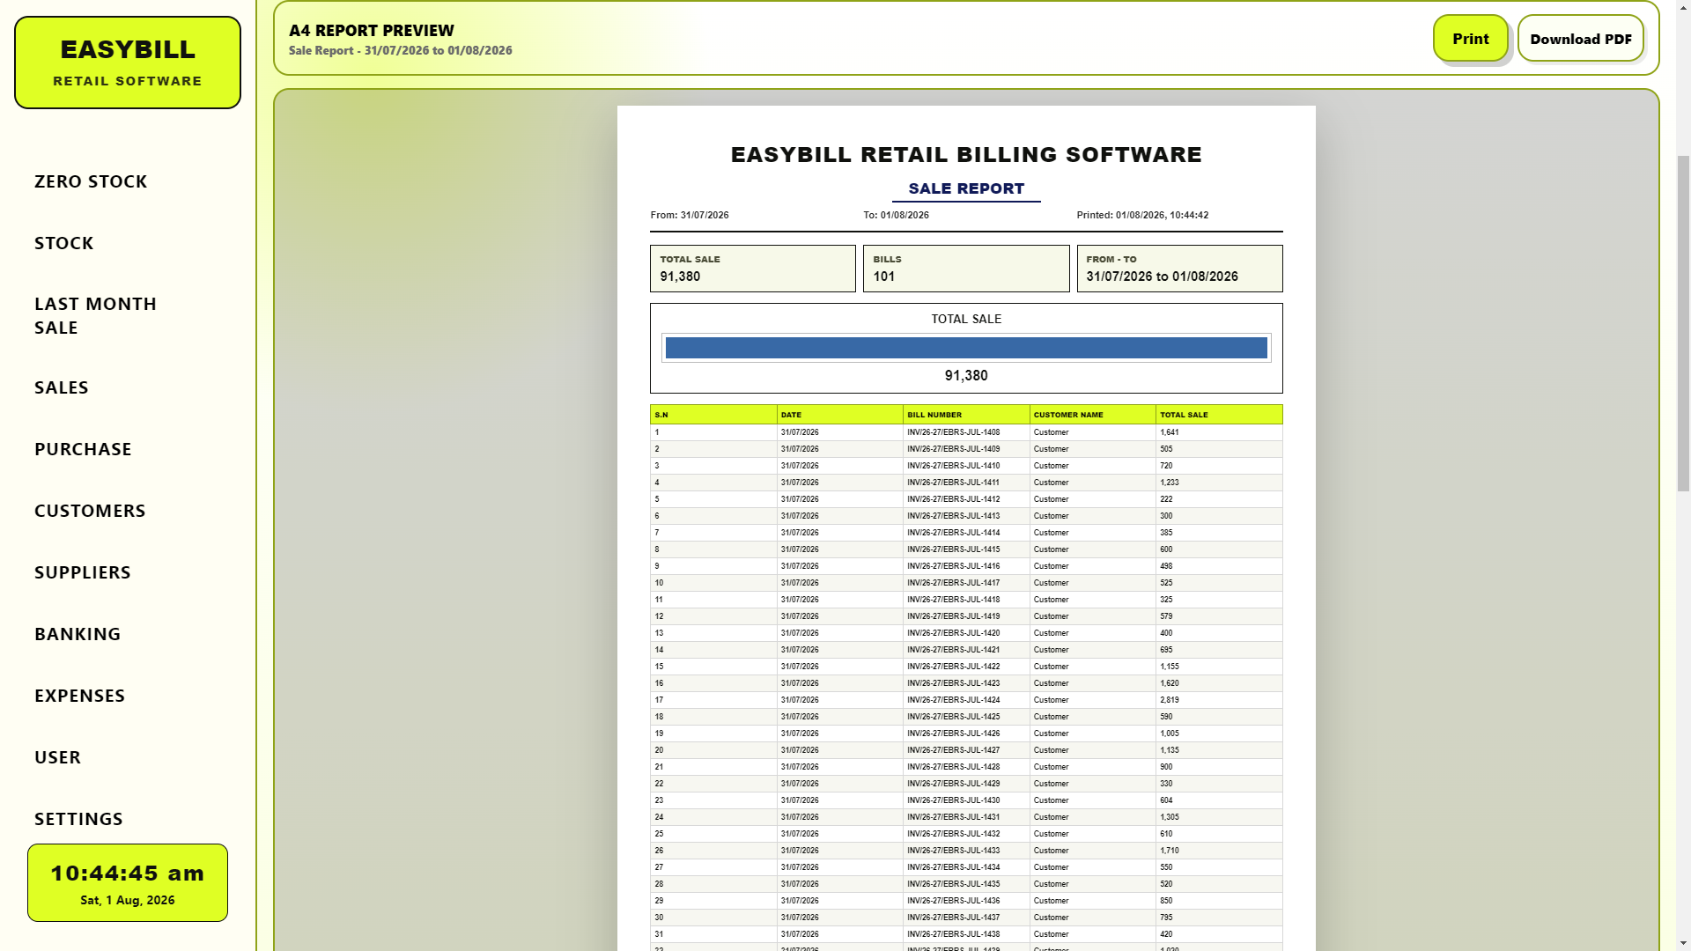Click the Print button
The height and width of the screenshot is (951, 1691).
point(1470,38)
